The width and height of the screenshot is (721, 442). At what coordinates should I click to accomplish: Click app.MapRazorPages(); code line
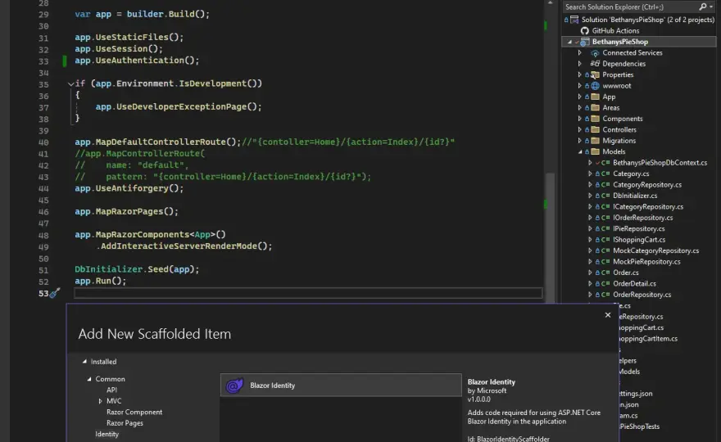(126, 211)
